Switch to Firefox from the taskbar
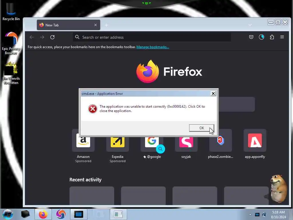 [x=43, y=214]
